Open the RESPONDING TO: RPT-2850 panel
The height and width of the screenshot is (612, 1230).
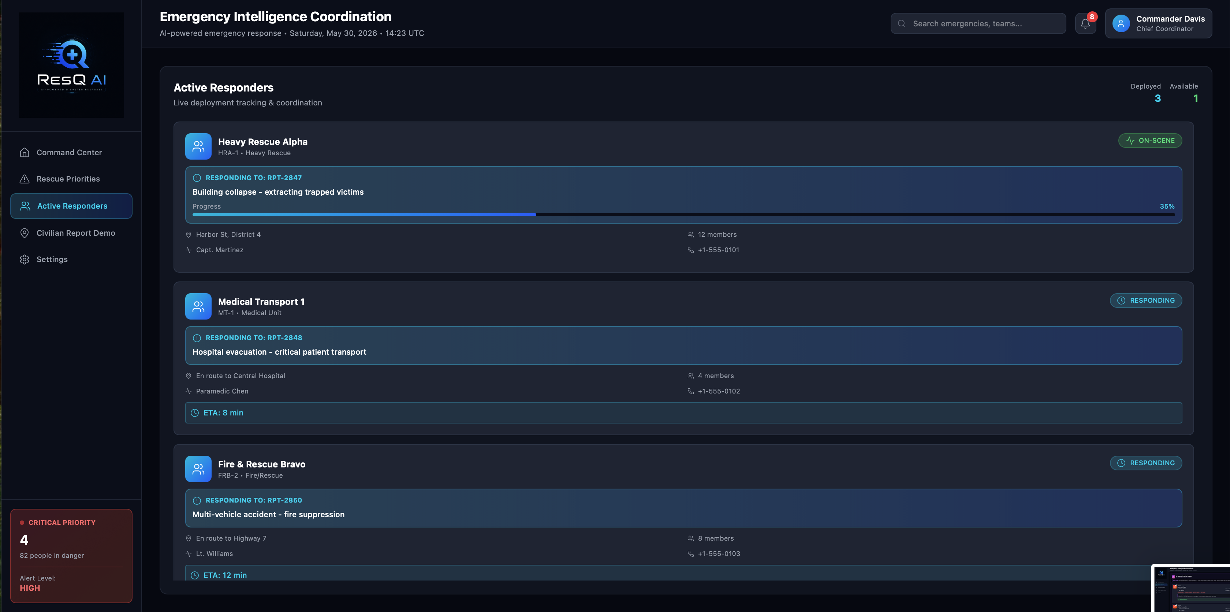coord(683,508)
